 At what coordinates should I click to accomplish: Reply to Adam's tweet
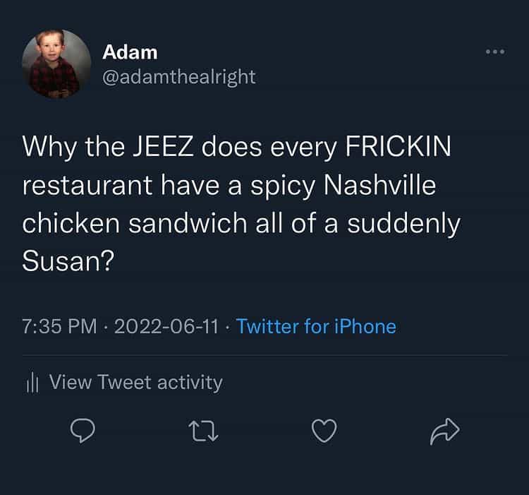pos(83,429)
